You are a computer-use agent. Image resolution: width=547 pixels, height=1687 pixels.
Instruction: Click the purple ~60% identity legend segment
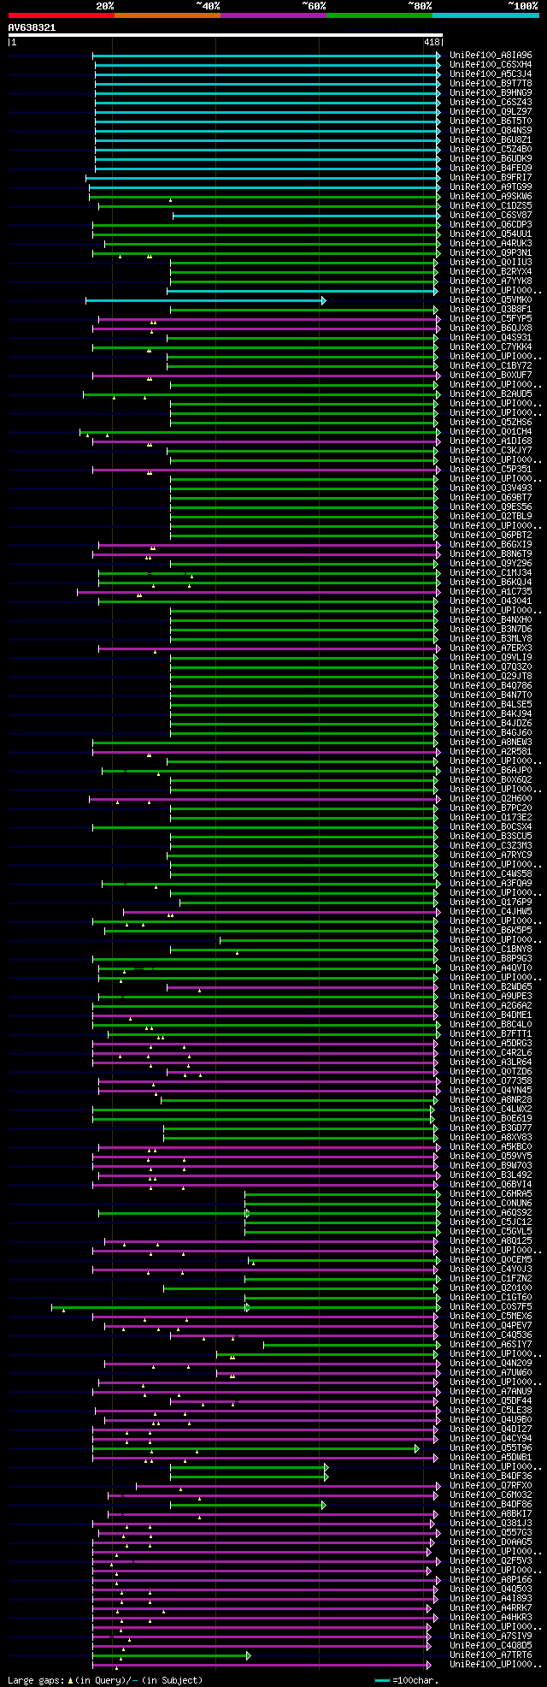click(x=273, y=15)
